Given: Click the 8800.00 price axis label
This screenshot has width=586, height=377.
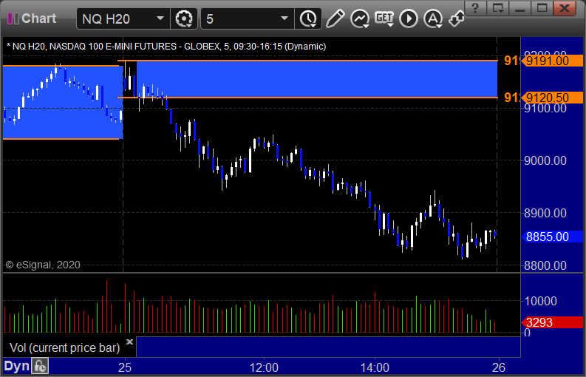Looking at the screenshot, I should pos(545,265).
